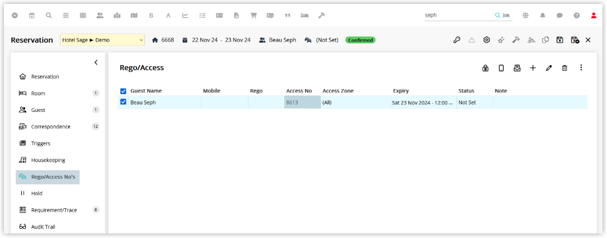Viewport: 607px width, 238px height.
Task: Click the signature icon in reservation header
Action: [x=530, y=40]
